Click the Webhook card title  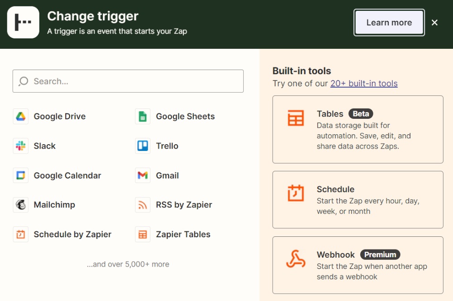click(336, 254)
